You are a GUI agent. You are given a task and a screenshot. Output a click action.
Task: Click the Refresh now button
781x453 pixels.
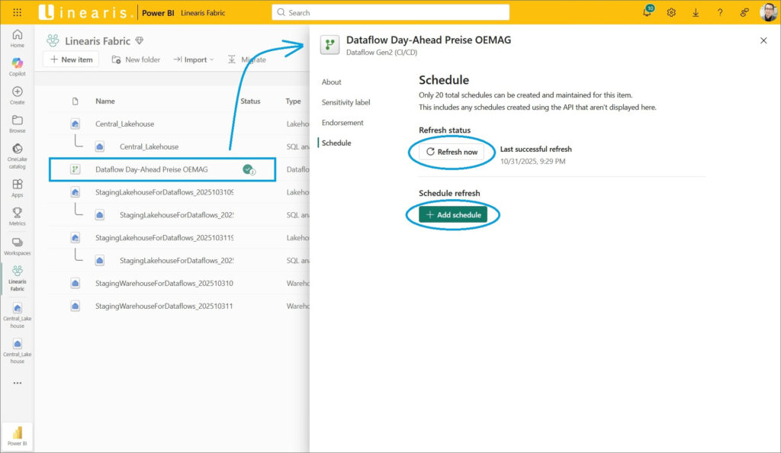click(x=452, y=152)
